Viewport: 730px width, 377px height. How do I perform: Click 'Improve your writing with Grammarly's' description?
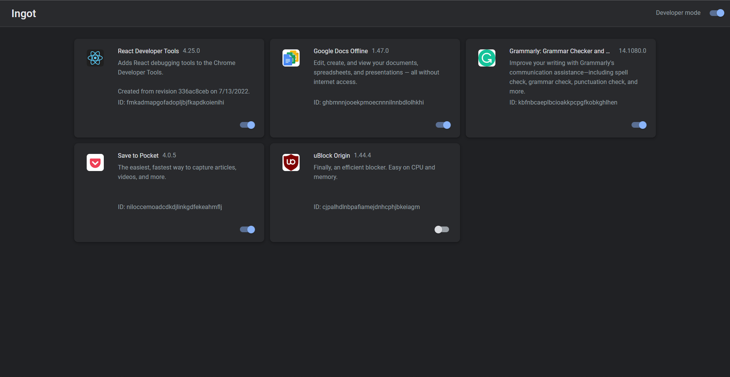(x=573, y=77)
